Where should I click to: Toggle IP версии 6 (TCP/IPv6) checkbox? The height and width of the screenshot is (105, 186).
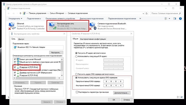pyautogui.click(x=15, y=75)
